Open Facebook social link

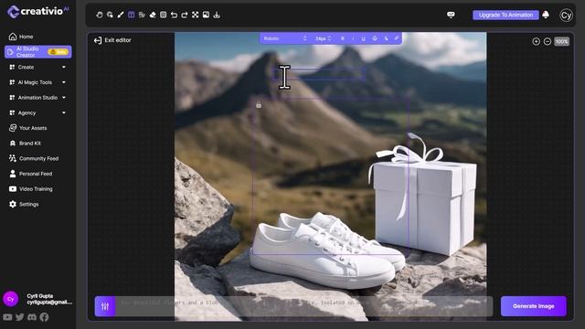point(44,317)
